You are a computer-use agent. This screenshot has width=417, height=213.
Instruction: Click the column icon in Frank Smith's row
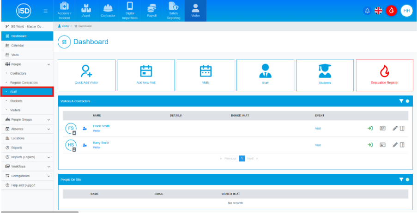(402, 128)
